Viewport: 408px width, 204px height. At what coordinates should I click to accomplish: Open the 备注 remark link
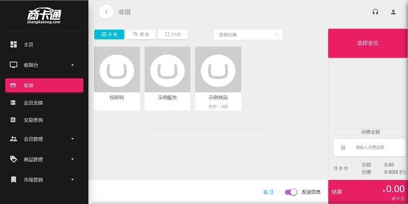click(x=268, y=192)
